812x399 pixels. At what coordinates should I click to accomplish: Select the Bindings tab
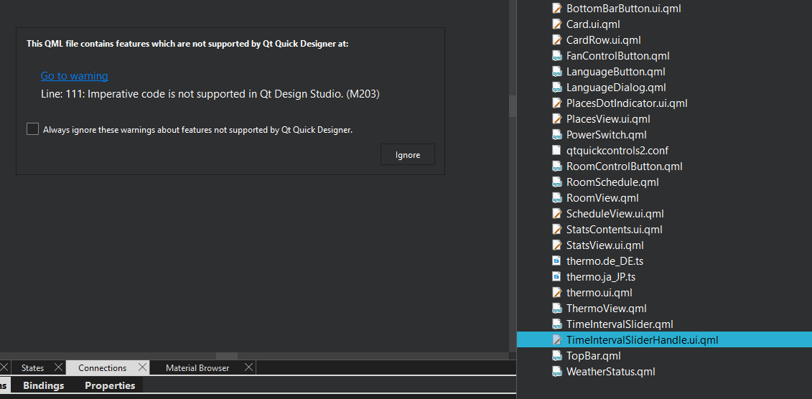pos(43,386)
